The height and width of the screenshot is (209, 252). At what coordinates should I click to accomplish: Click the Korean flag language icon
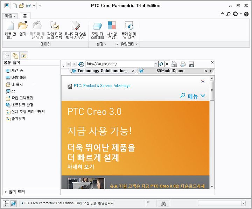tap(203, 81)
